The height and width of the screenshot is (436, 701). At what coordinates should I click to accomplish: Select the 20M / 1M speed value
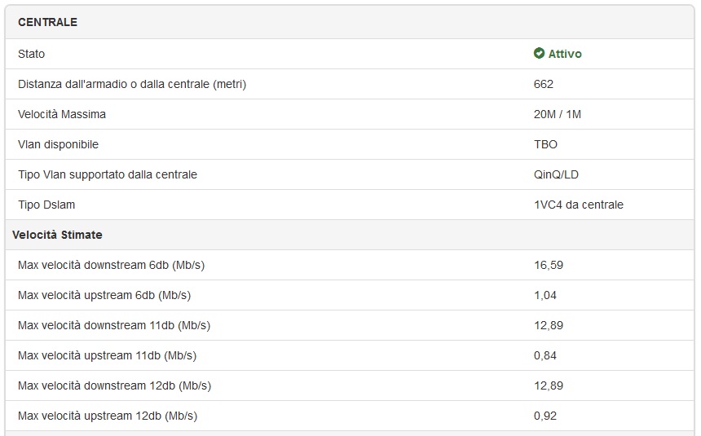(558, 114)
